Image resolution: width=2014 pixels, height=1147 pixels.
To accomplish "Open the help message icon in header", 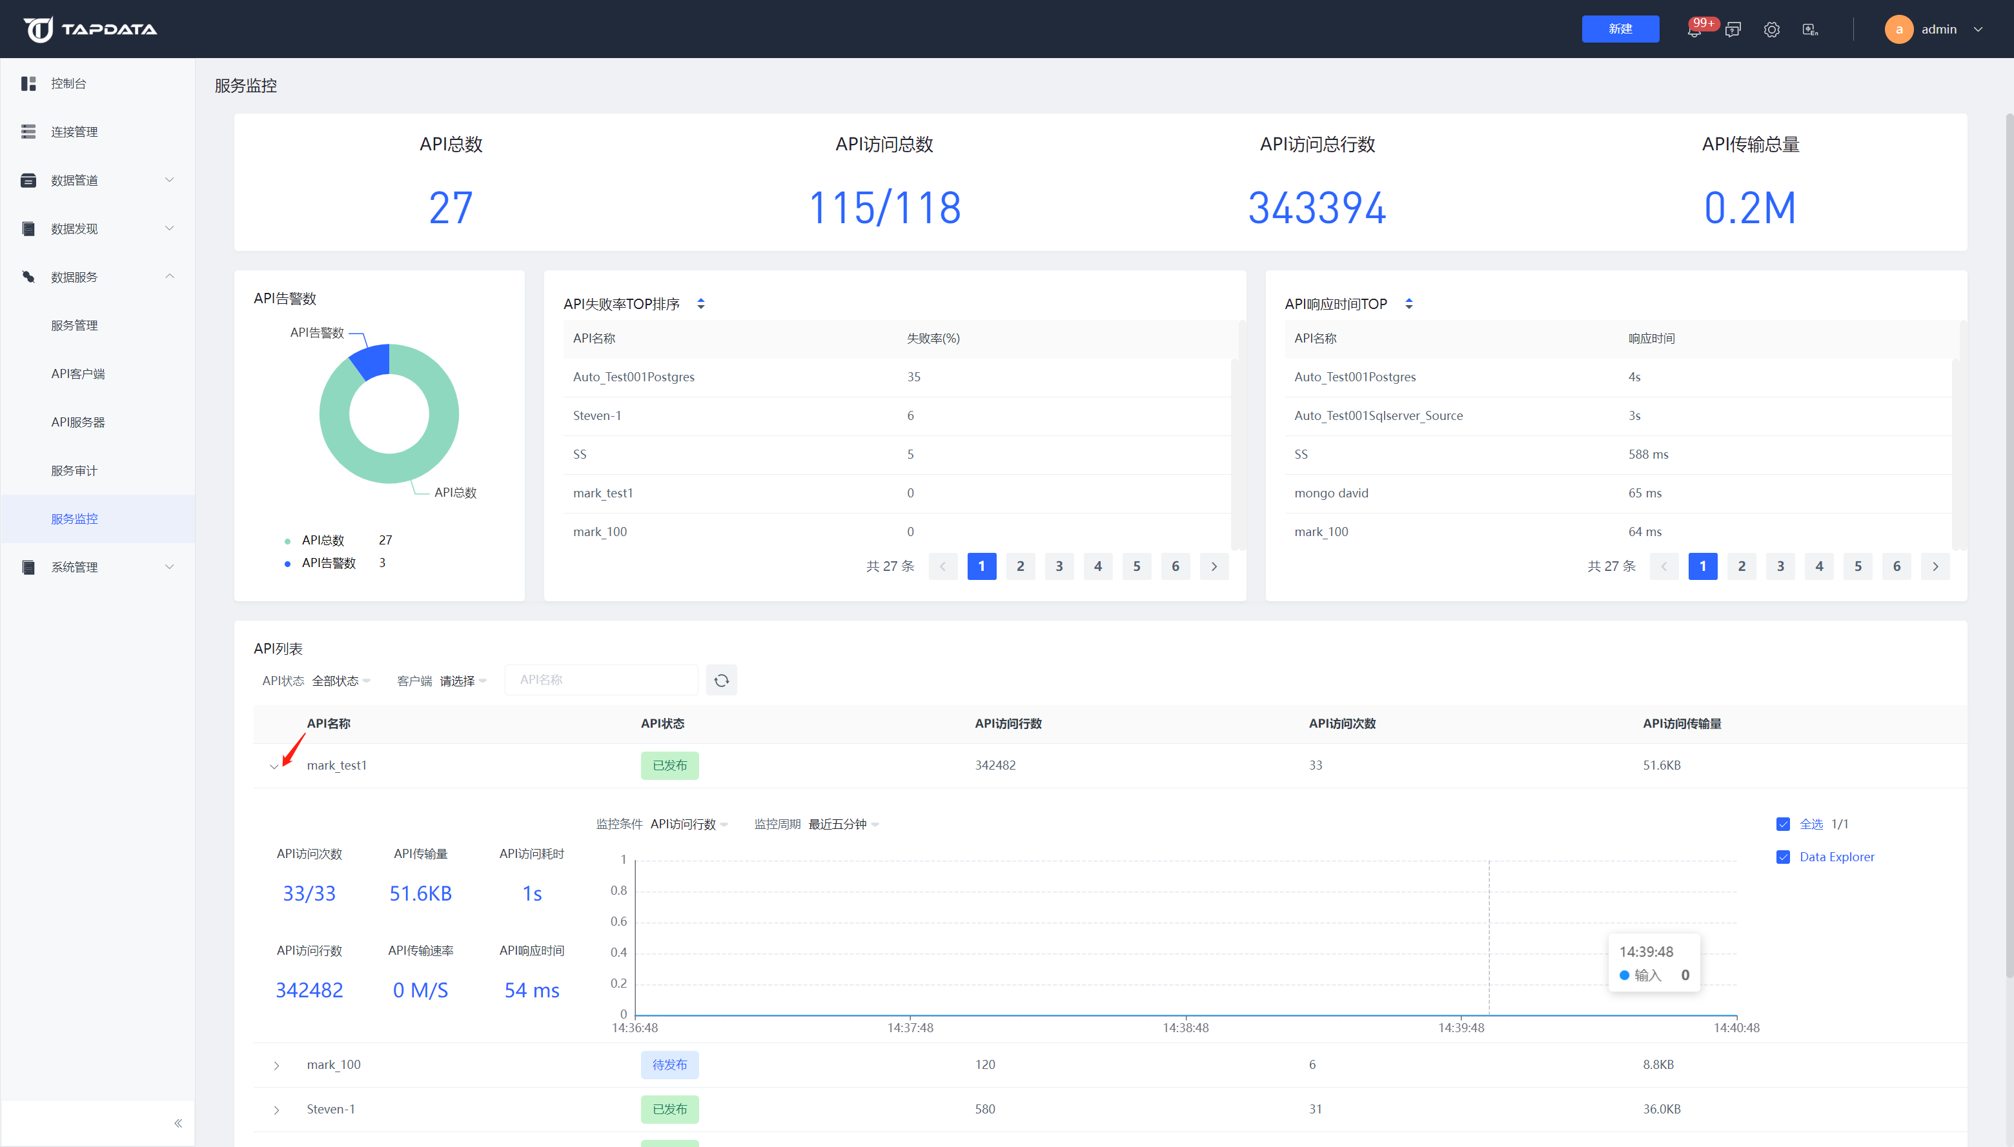I will (x=1733, y=30).
